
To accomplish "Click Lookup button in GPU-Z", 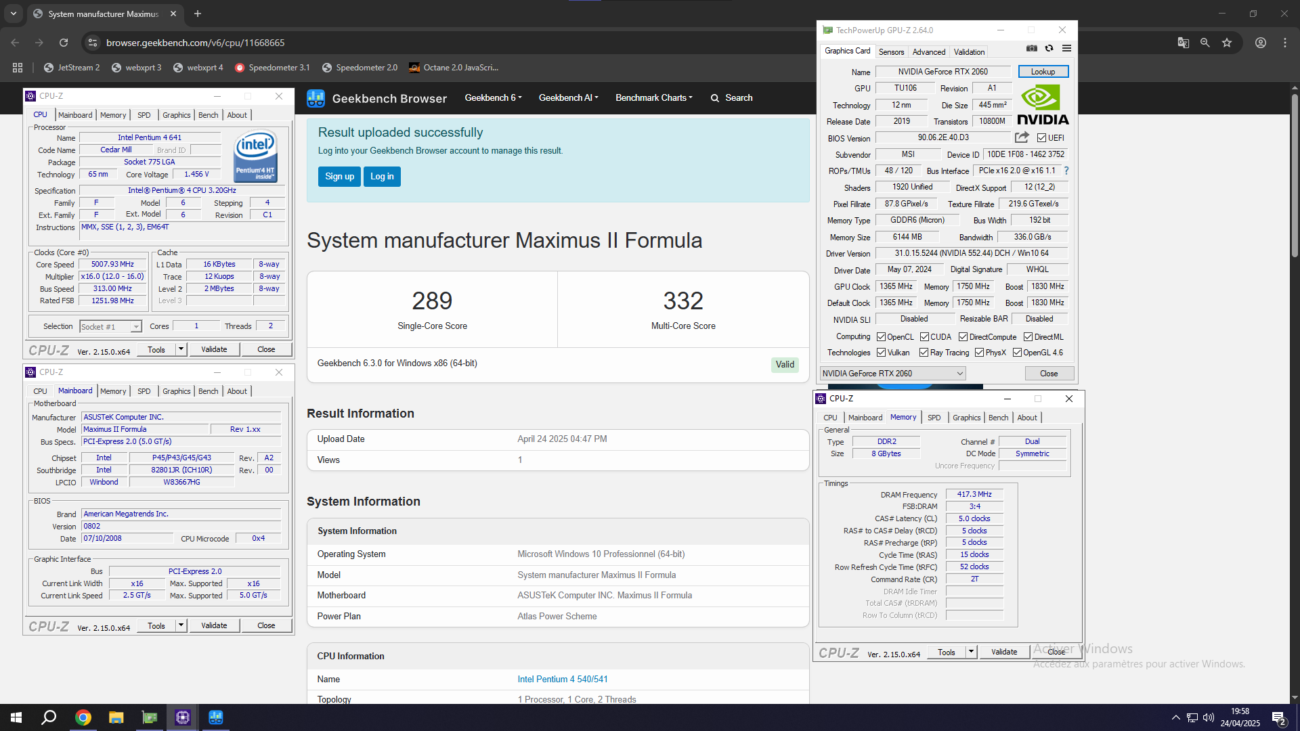I will point(1043,72).
